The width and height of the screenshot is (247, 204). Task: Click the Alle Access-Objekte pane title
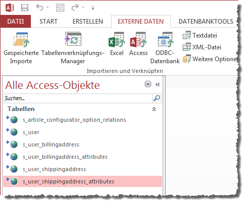click(52, 85)
